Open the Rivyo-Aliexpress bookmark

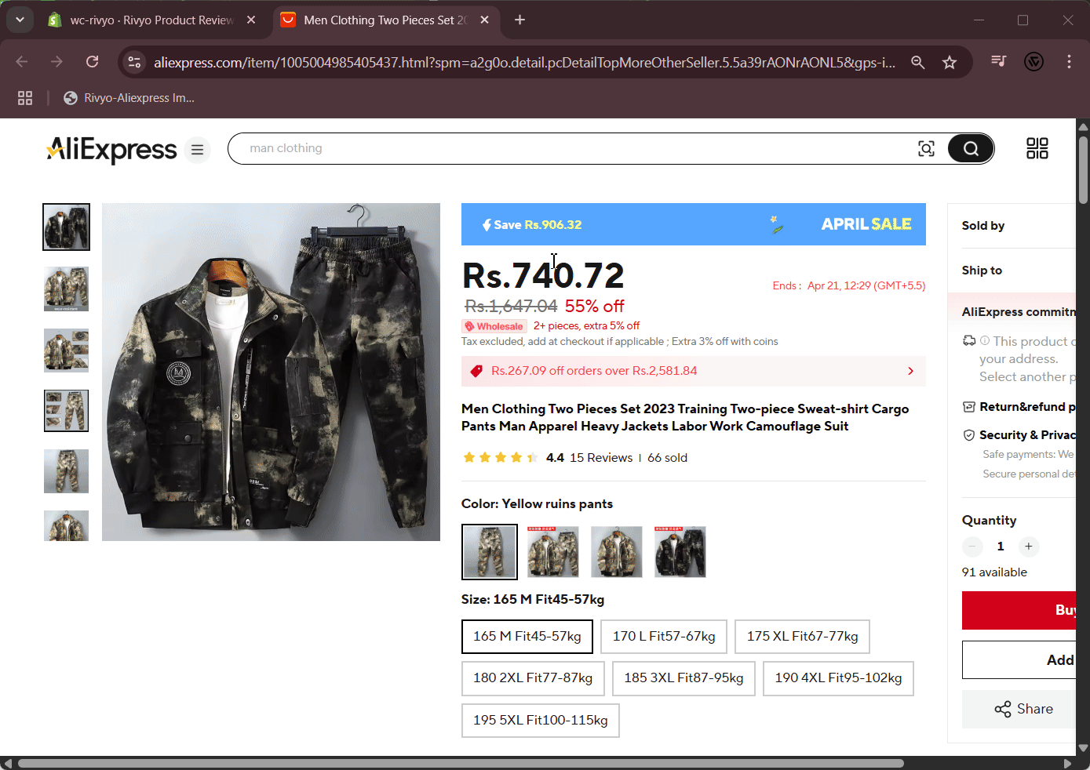pos(129,98)
